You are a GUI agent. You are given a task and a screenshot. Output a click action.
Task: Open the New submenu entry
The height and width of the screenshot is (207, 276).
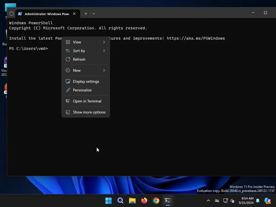(x=86, y=70)
